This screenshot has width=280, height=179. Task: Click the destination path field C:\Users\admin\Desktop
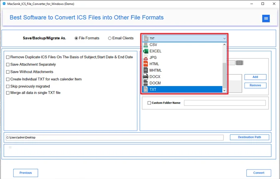[x=115, y=138]
